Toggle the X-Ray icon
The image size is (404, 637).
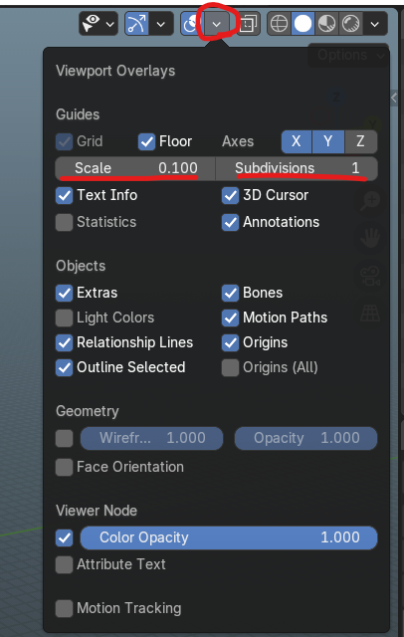click(x=249, y=24)
